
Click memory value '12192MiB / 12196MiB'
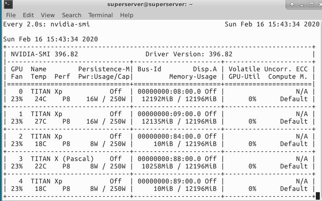179,99
